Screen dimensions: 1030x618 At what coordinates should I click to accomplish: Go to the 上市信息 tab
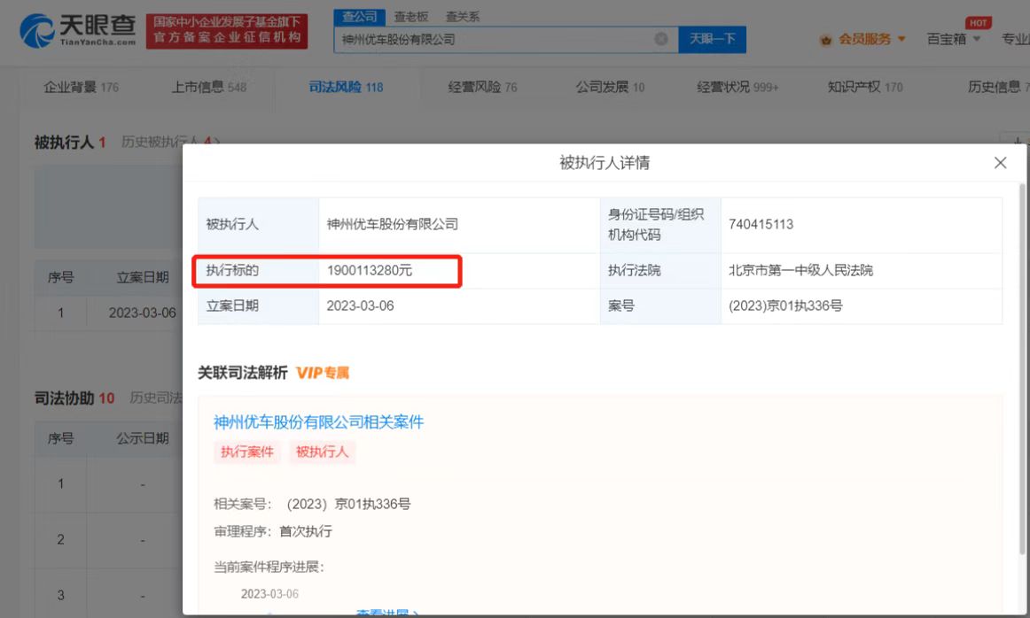click(209, 88)
